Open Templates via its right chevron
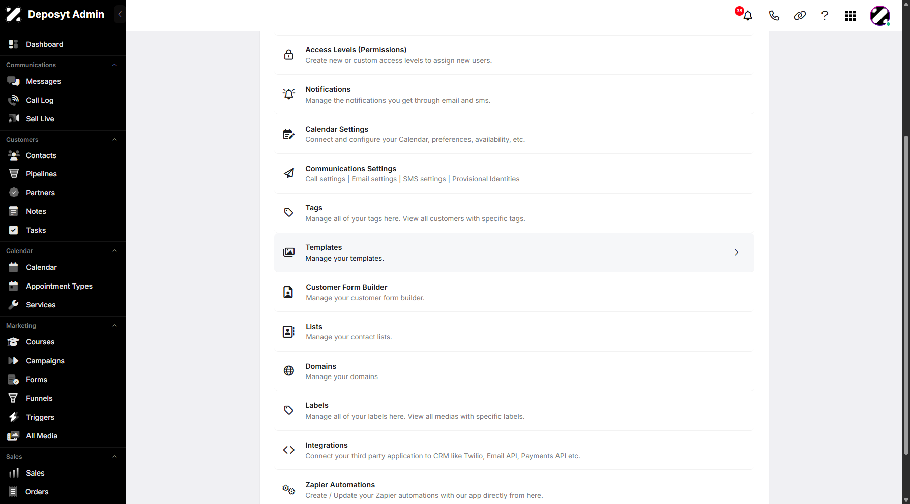The image size is (910, 504). tap(736, 253)
